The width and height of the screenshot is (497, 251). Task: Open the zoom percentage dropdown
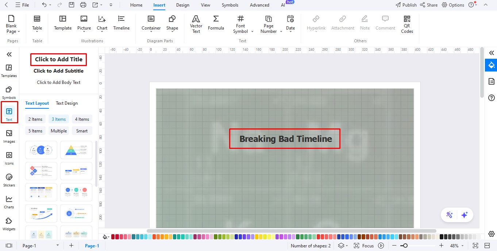463,246
